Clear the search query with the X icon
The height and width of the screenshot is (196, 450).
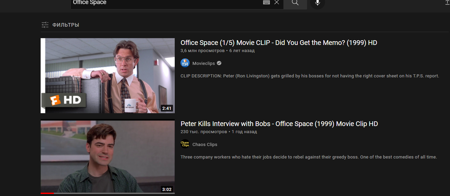[x=277, y=2]
